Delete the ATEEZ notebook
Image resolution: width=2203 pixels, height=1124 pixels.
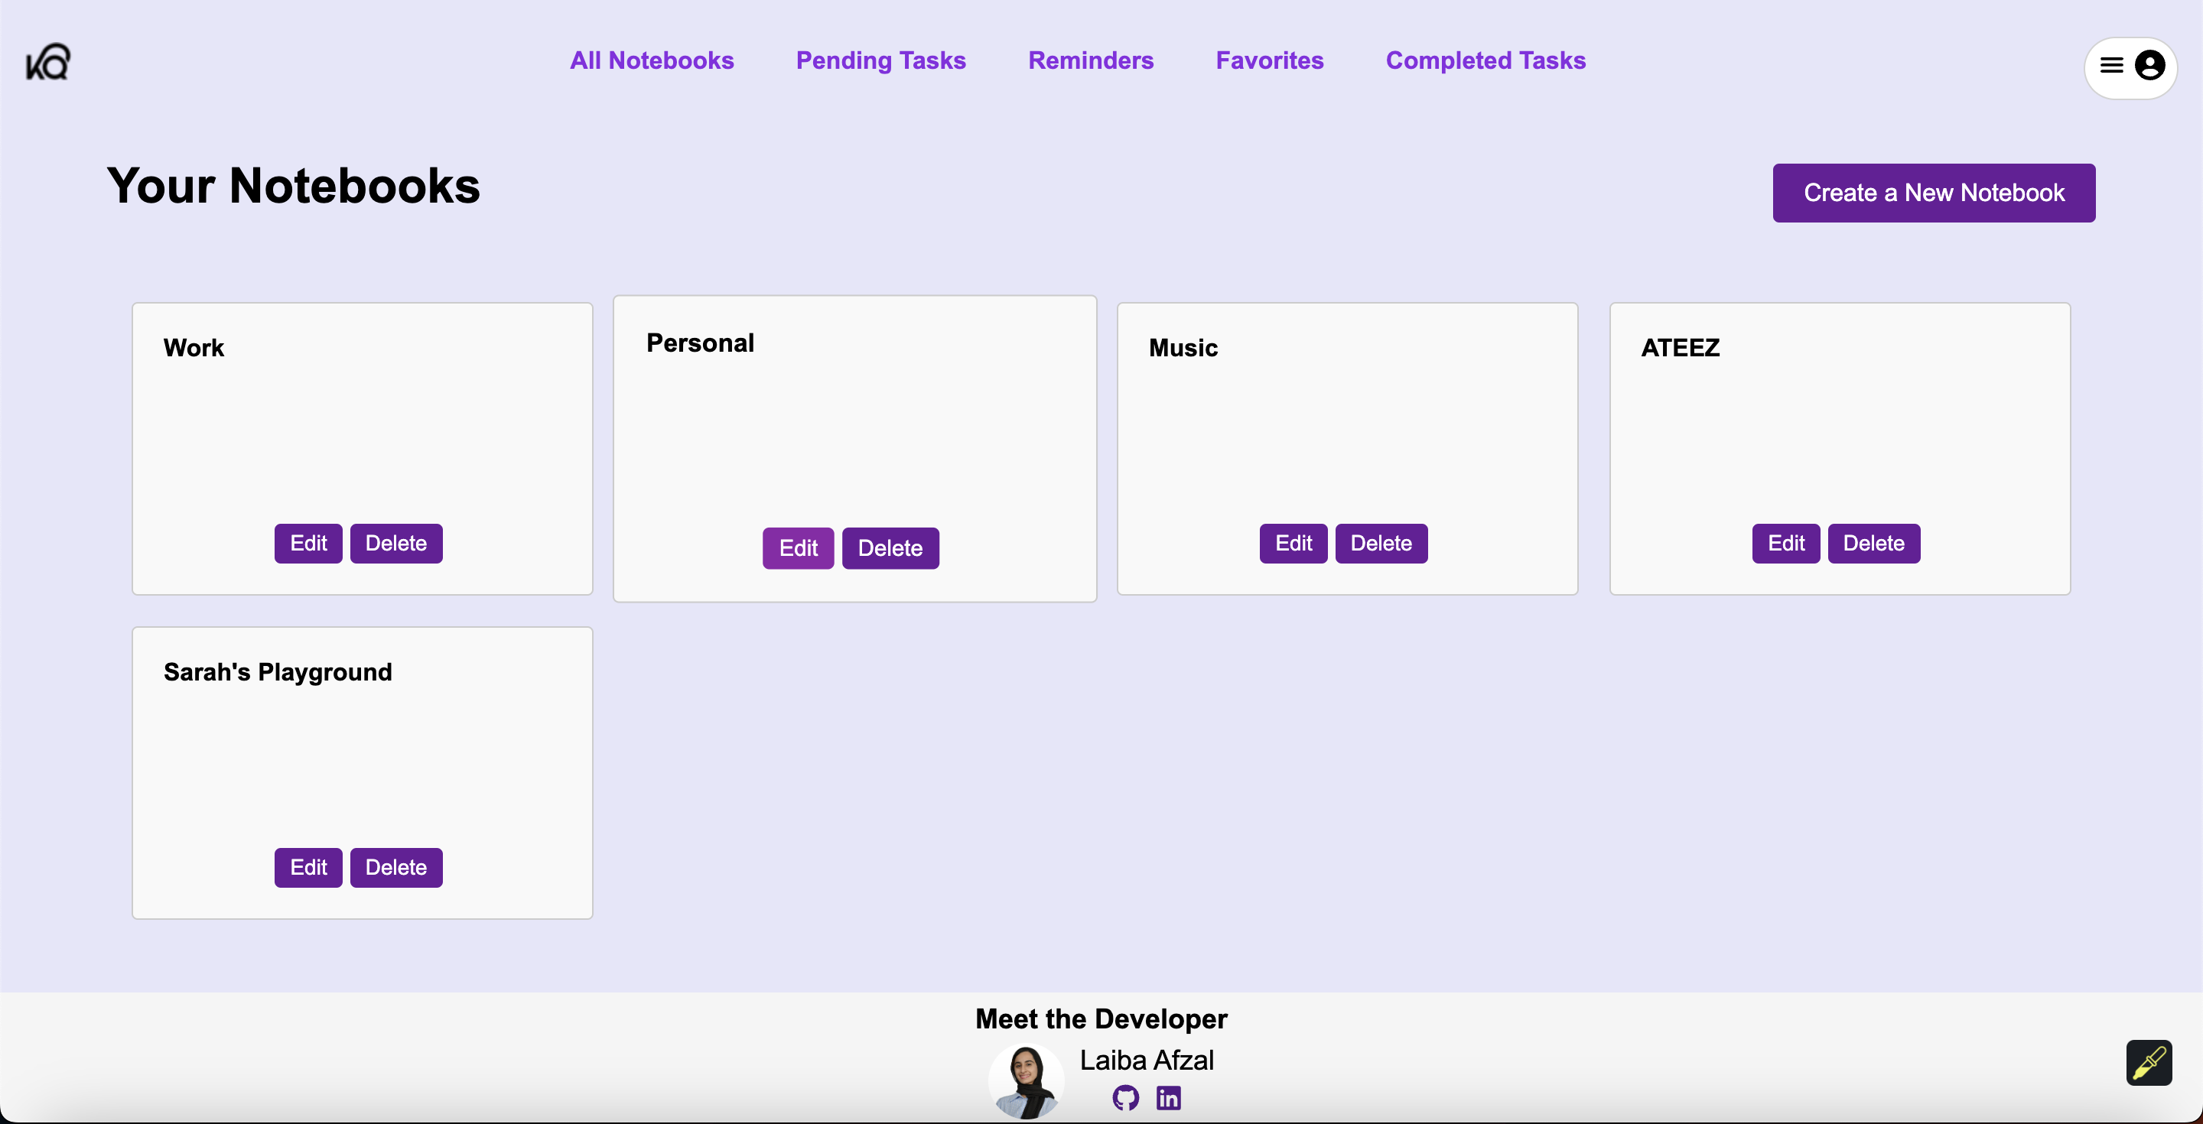pyautogui.click(x=1874, y=544)
